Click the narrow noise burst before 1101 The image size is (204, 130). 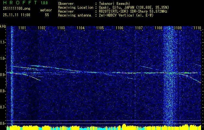pos(12,76)
